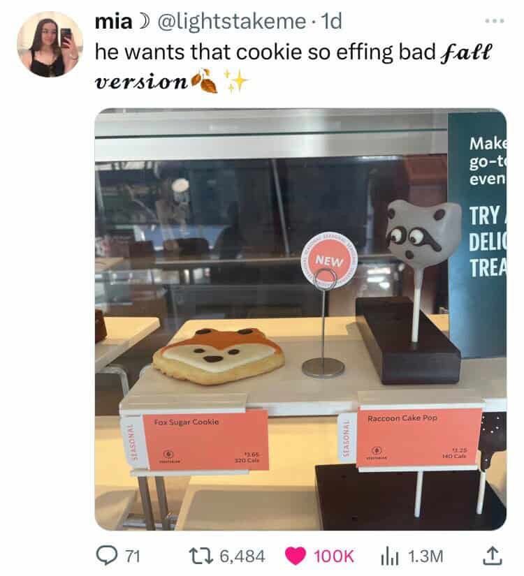Click the 71 replies count
The image size is (524, 576).
tap(133, 556)
